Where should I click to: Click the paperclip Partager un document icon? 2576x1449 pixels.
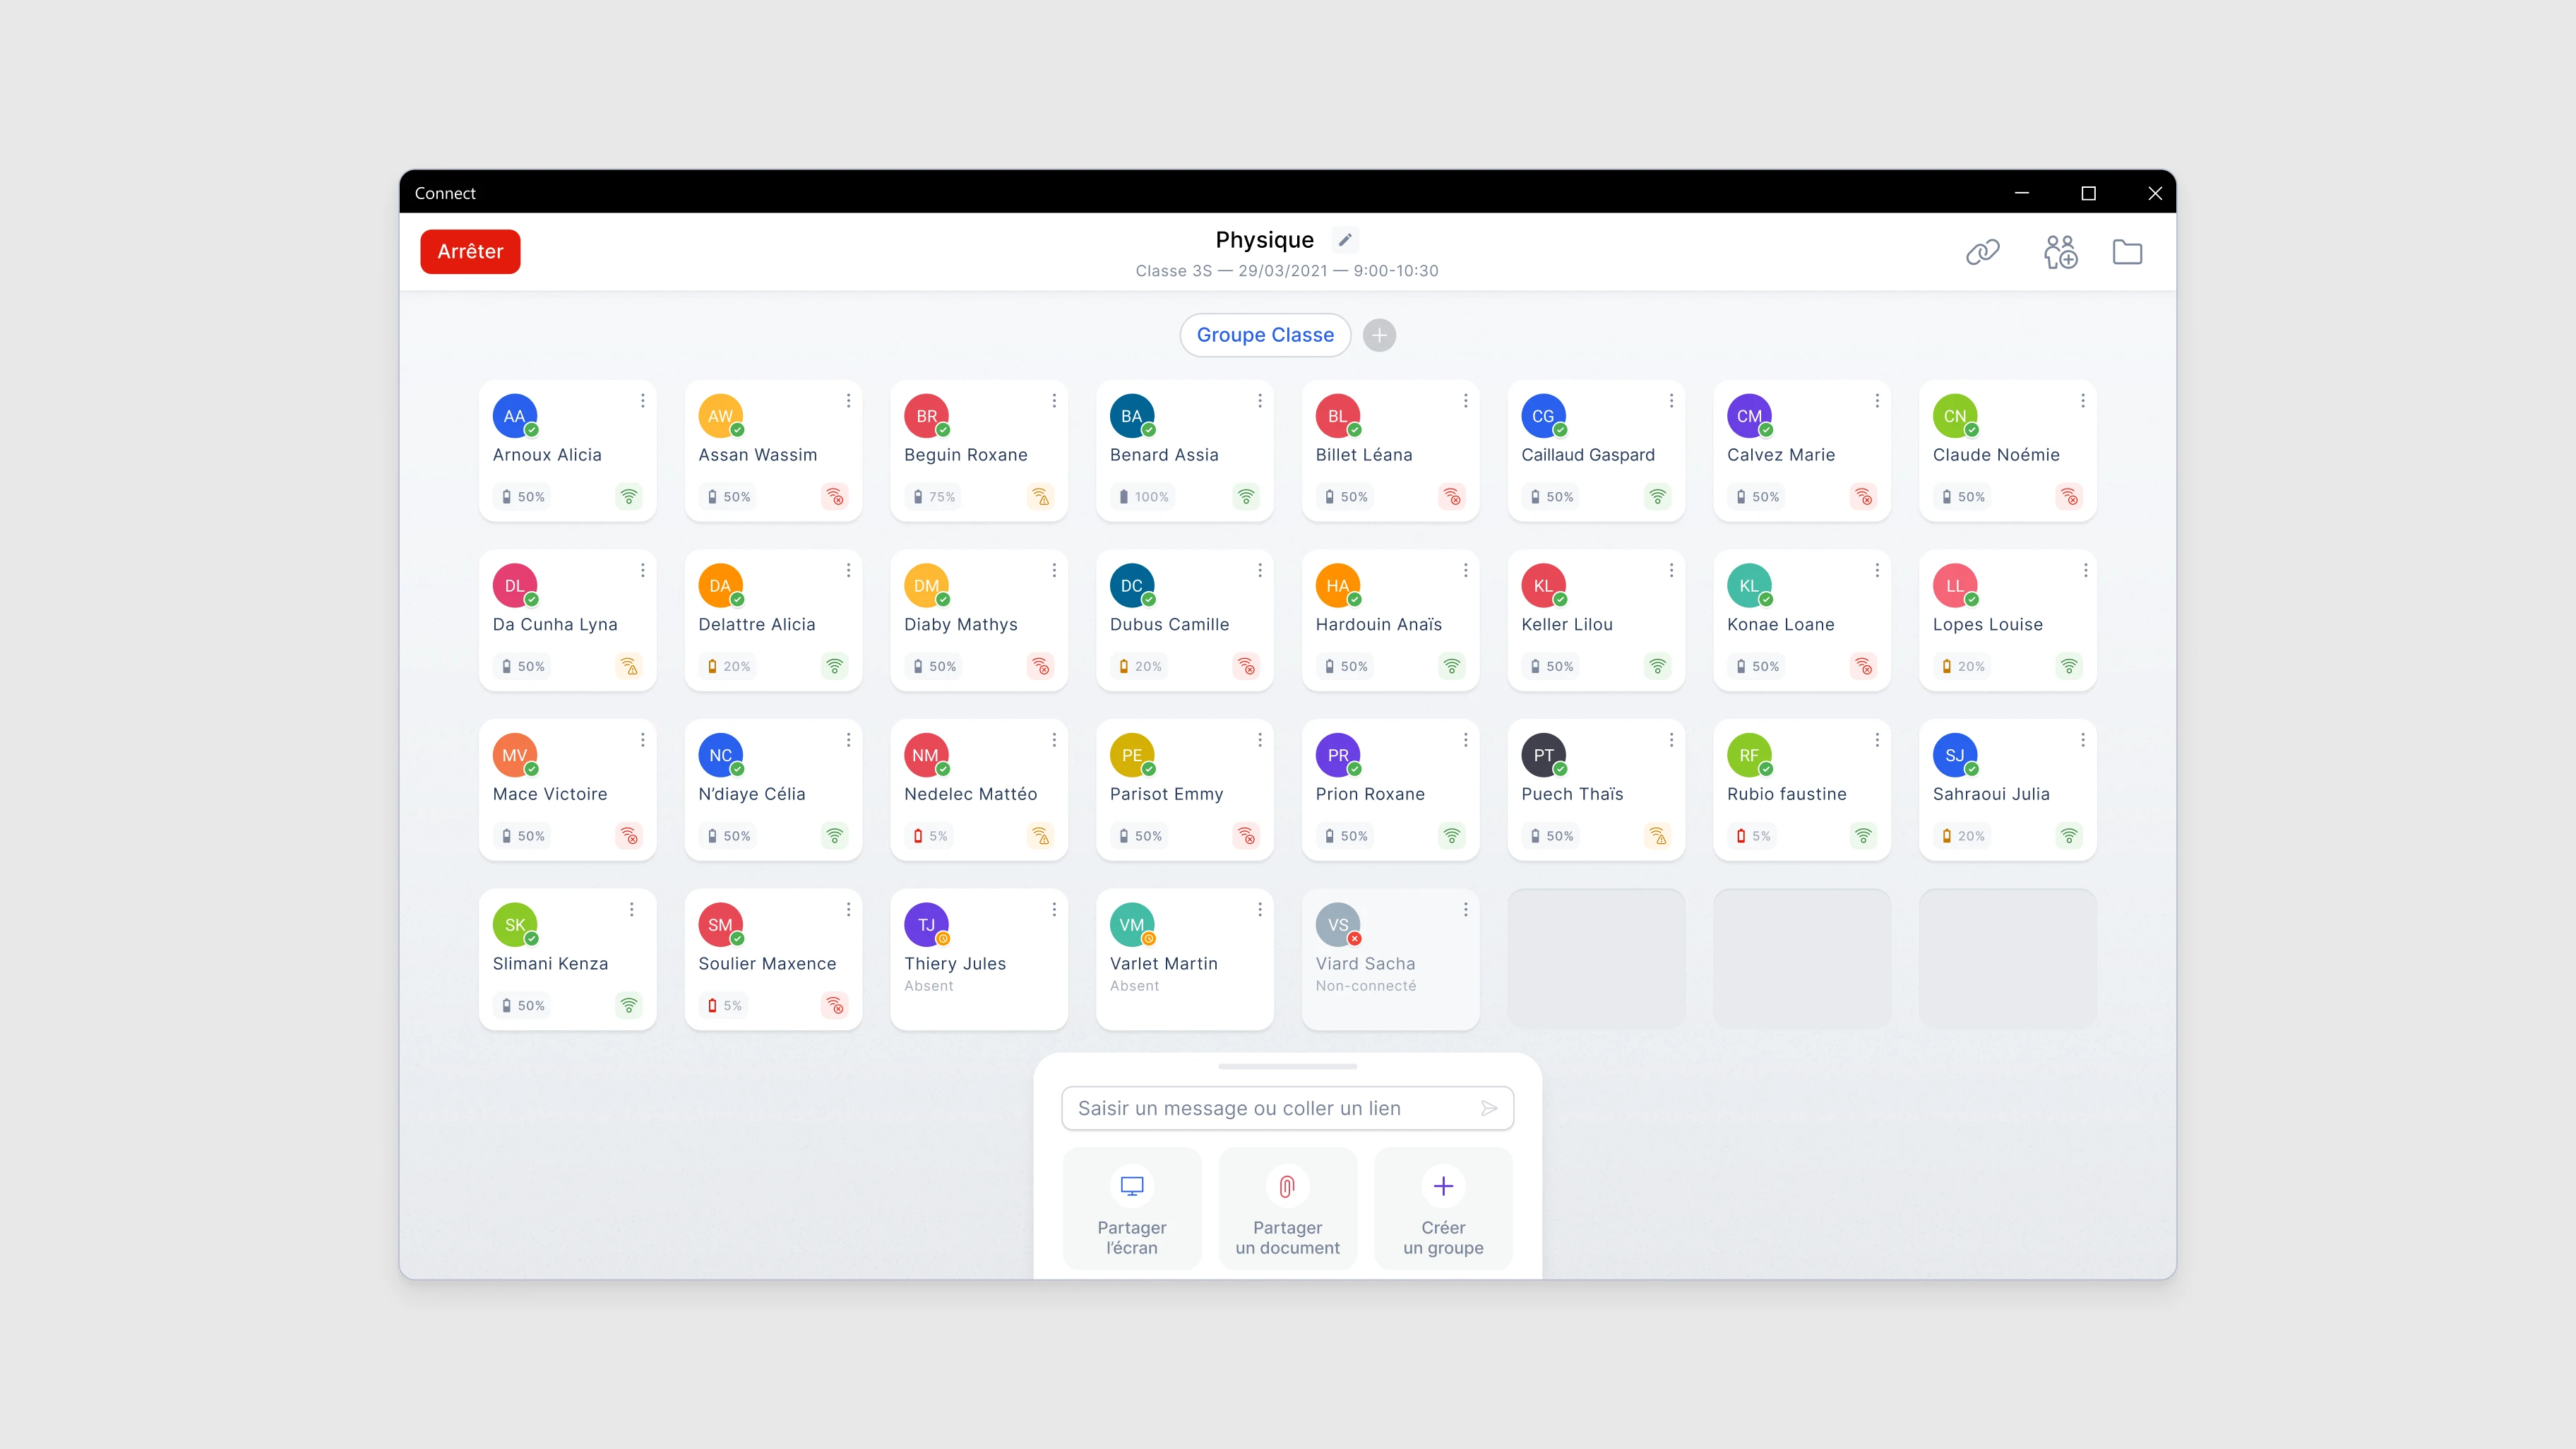[1287, 1186]
